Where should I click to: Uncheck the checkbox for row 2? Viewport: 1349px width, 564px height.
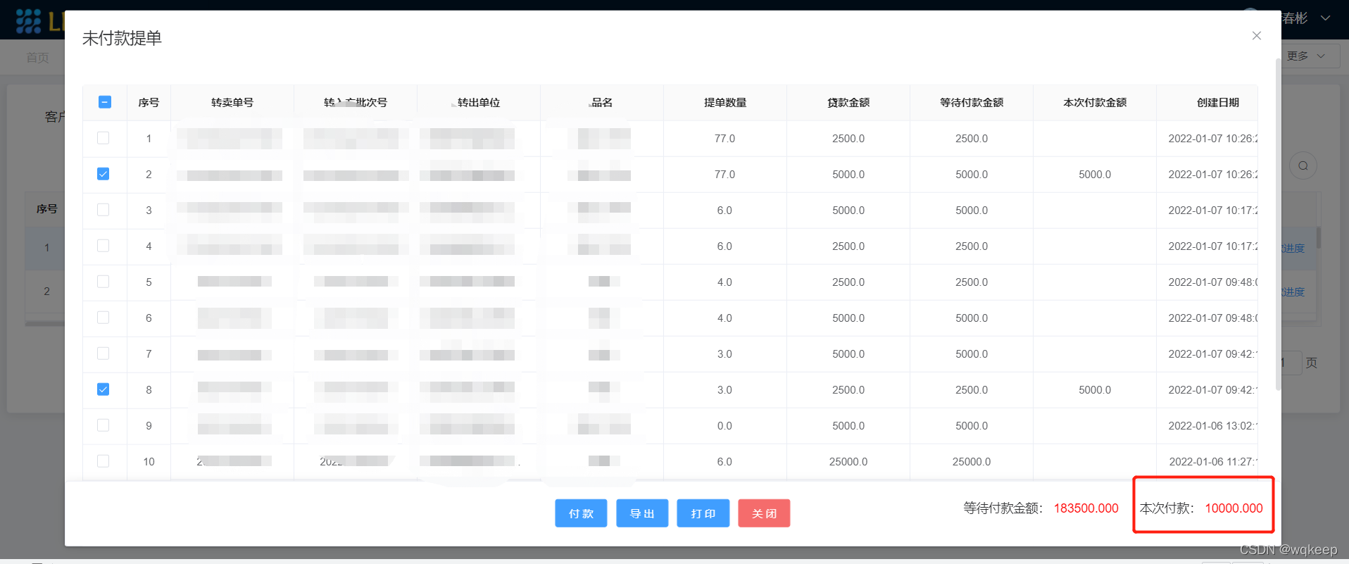[x=103, y=174]
